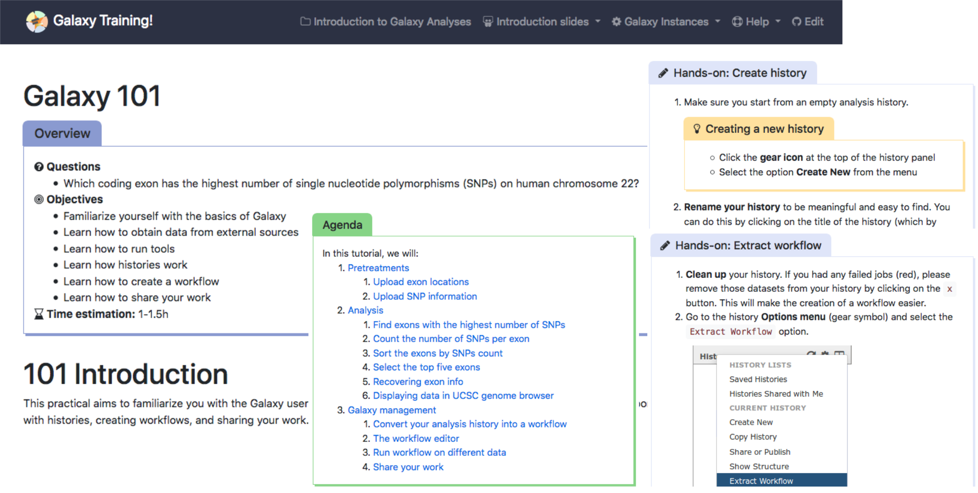Open the Upload exon locations link
978x493 pixels.
(x=421, y=282)
